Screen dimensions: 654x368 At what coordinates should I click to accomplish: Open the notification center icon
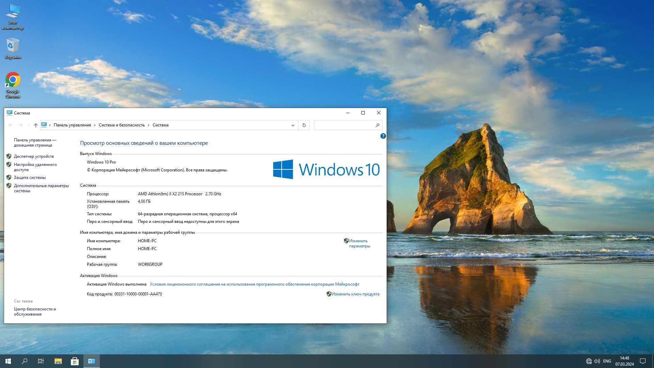tap(643, 361)
